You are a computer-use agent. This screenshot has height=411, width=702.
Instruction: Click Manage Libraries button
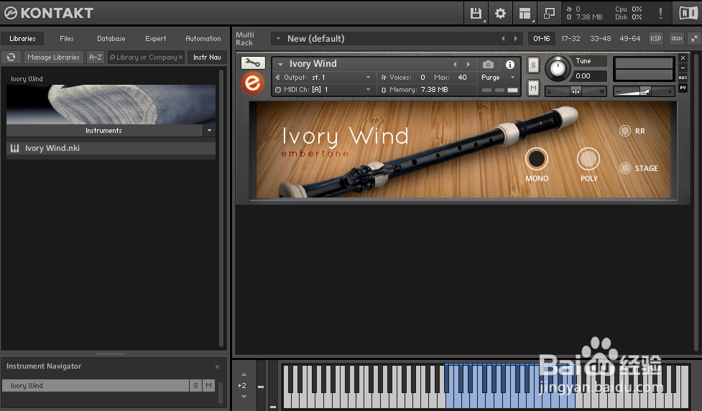(x=53, y=57)
